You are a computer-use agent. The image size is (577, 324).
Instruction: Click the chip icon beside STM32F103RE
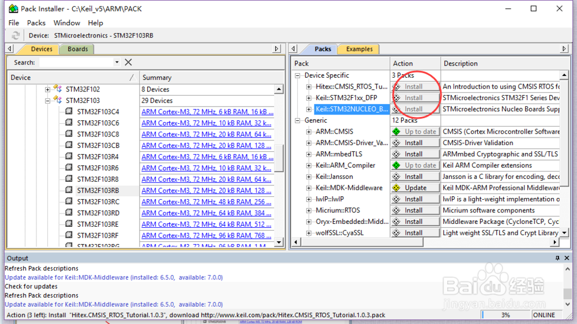coord(69,224)
